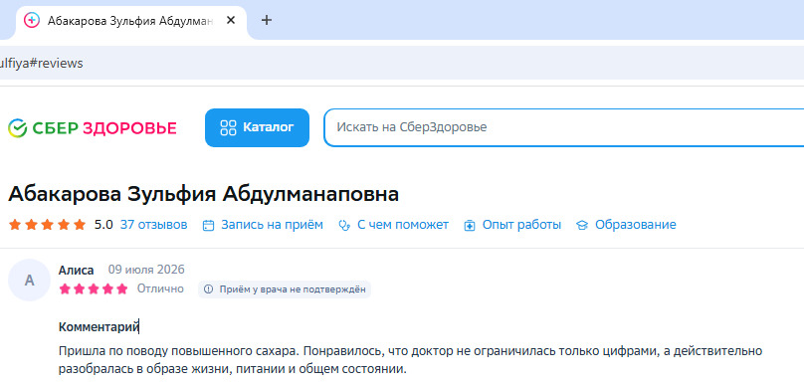Click the orange rating stars near 5.0

pyautogui.click(x=47, y=225)
